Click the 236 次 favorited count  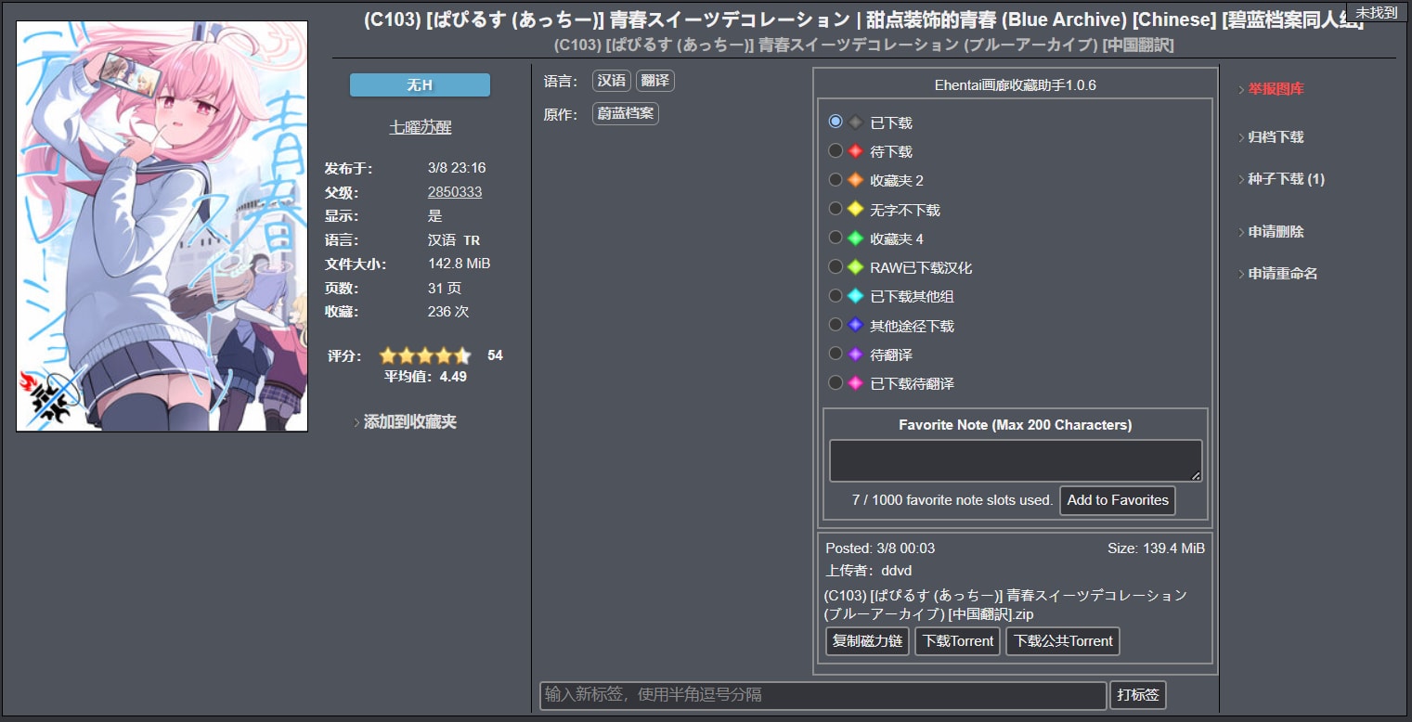(448, 312)
